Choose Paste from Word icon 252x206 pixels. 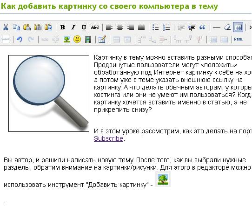coord(48,27)
